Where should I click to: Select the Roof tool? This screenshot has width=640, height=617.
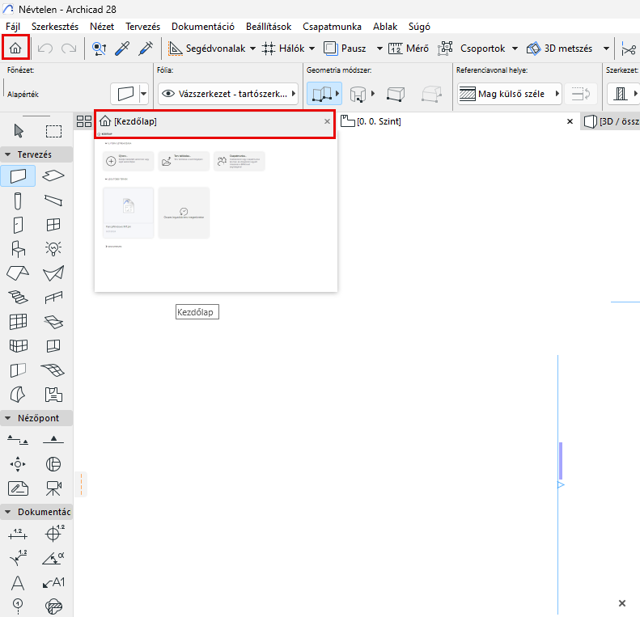point(18,273)
